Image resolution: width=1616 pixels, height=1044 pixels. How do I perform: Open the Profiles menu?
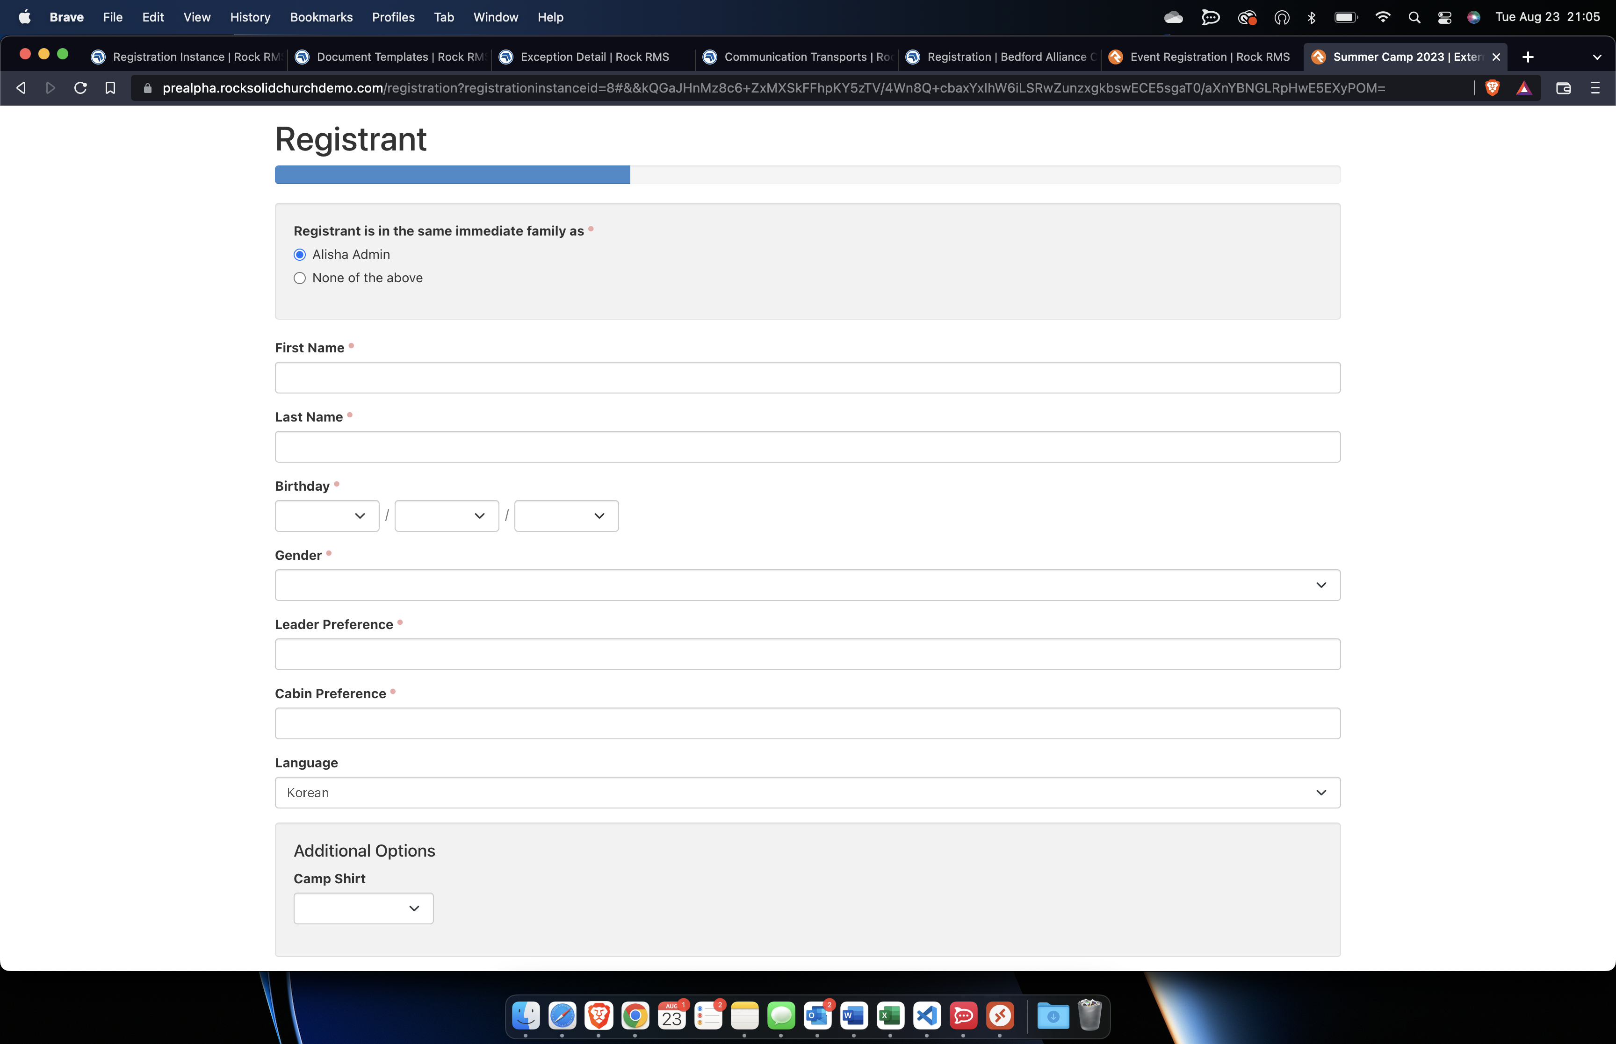tap(393, 17)
